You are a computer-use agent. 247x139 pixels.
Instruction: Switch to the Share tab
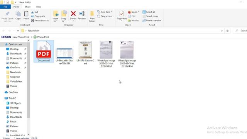27,7
